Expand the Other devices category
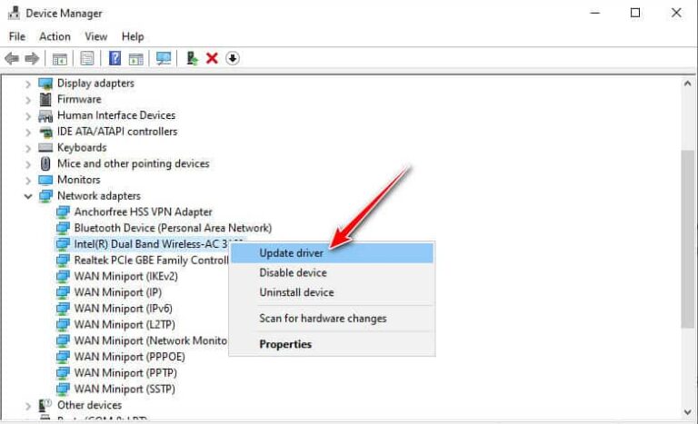Screen dimensions: 698x424 [x=28, y=405]
